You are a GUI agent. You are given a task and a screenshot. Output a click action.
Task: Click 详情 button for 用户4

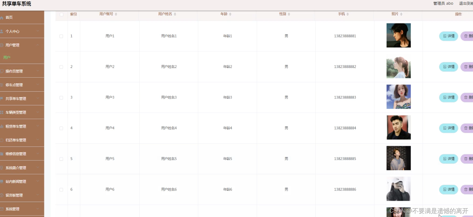[x=449, y=128]
